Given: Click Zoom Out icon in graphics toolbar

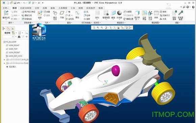Looking at the screenshot, I should tap(102, 27).
